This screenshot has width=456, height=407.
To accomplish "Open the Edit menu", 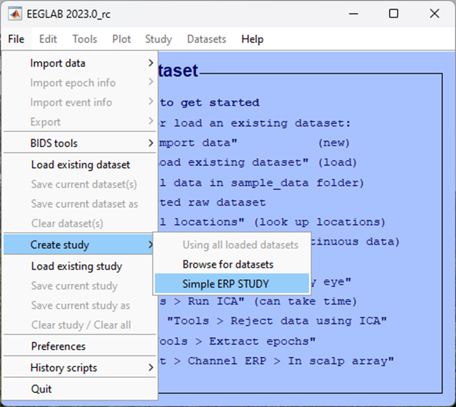I will (47, 39).
